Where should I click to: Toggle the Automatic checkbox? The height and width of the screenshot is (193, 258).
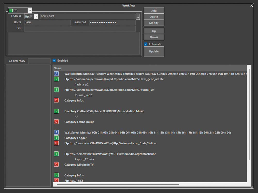[146, 44]
